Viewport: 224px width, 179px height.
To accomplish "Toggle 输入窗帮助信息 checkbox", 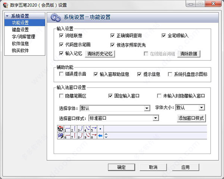I will tap(96, 74).
